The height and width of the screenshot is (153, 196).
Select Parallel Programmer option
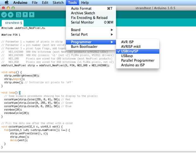(x=138, y=61)
